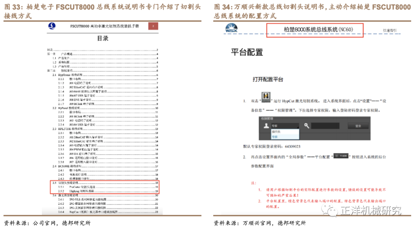
Task: Click the 快速指引 header label
Action: point(390,30)
